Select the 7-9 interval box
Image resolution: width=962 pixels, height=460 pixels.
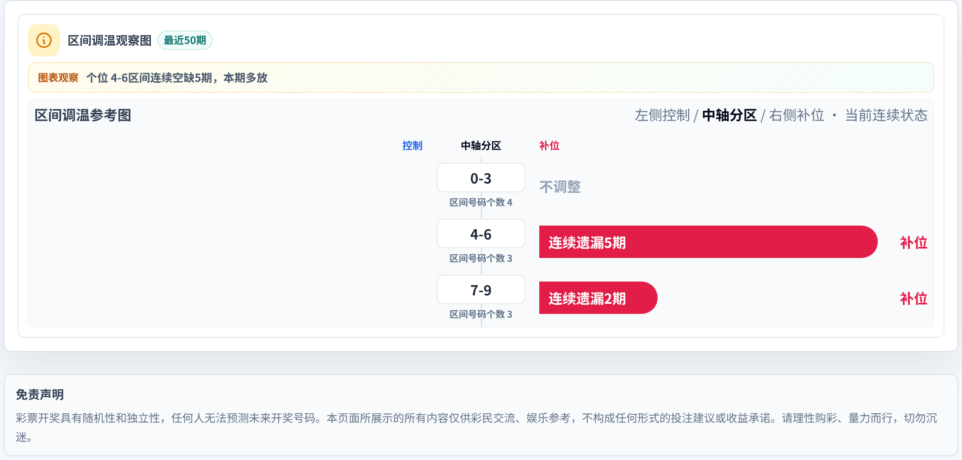[481, 290]
